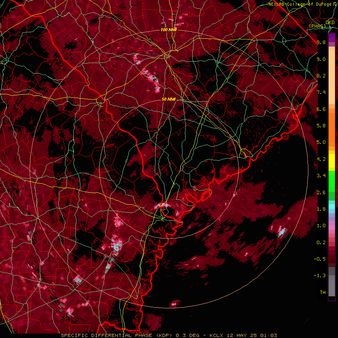
Task: Pick the cyan segment of the color bar
Action: (x=332, y=206)
